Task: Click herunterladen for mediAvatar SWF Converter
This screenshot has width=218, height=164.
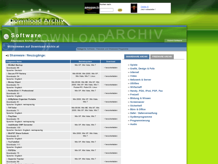Action: point(111,127)
